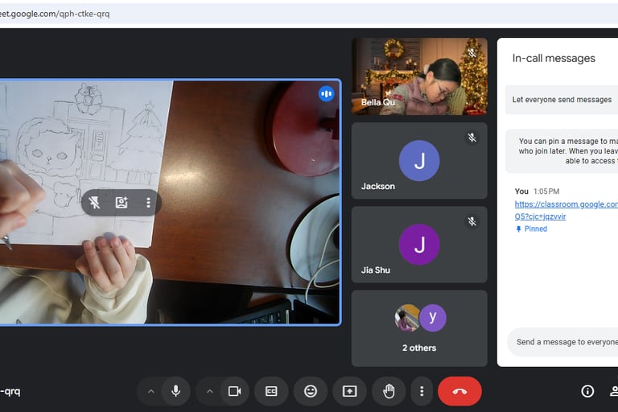The width and height of the screenshot is (618, 412).
Task: Click the Pinned label under the message
Action: pos(536,229)
